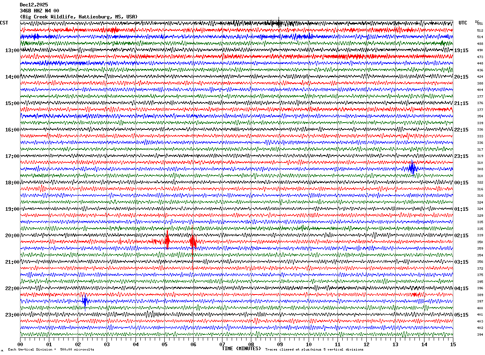Click the DC offset value 394
This screenshot has height=355, width=485.
(480, 335)
